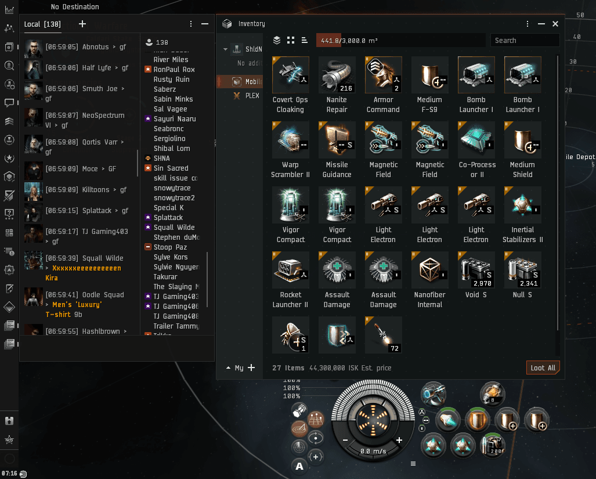Select the PLEX entry in inventory tree
Viewport: 596px width, 479px height.
(251, 96)
